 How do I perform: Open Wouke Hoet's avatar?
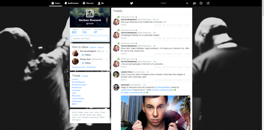75,61
